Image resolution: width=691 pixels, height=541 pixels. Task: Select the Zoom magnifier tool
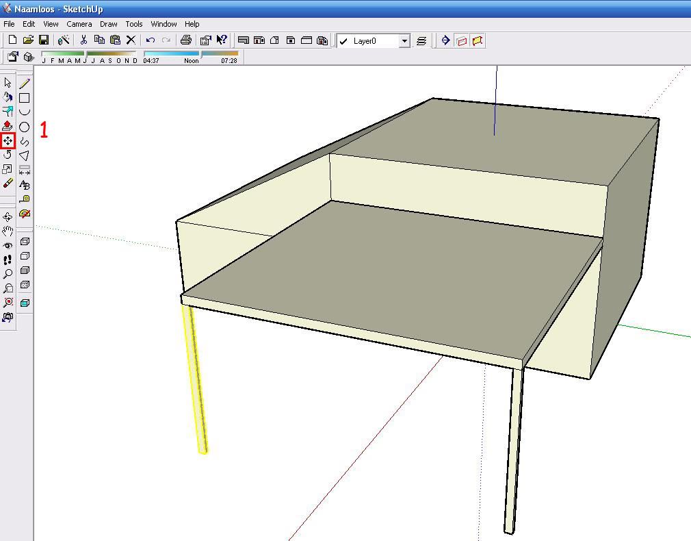coord(8,274)
